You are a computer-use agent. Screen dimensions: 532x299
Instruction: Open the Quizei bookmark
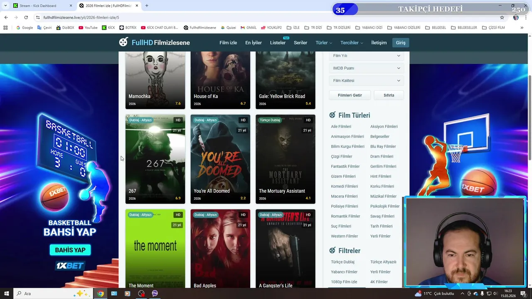[x=228, y=28]
